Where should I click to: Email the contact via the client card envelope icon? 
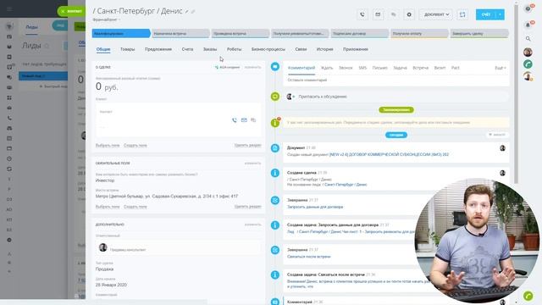coord(244,120)
